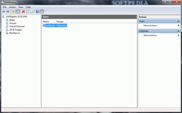Sort by the Groups column header

(61, 21)
